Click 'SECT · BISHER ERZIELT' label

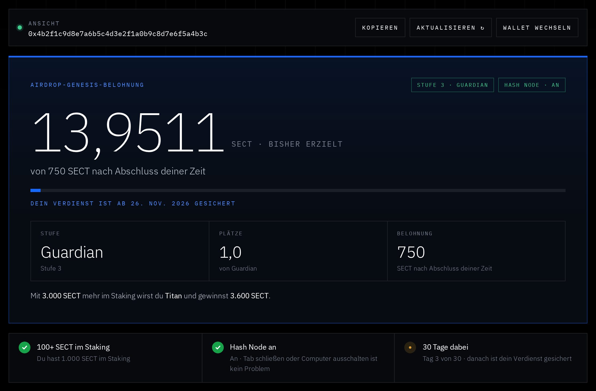(287, 144)
